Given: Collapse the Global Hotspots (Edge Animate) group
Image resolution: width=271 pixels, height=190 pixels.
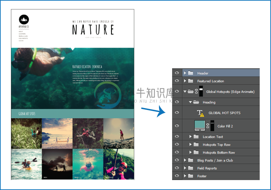Looking at the screenshot, I should coord(185,92).
